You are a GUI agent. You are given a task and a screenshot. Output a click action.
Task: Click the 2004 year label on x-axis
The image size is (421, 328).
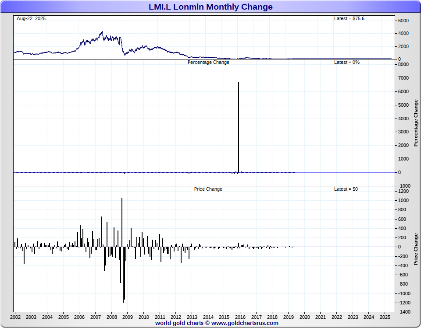click(47, 317)
